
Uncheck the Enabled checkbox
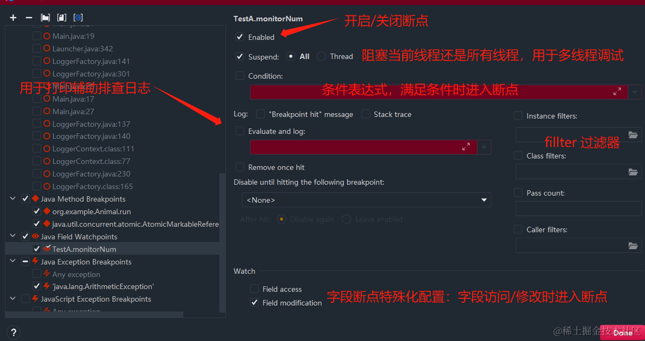click(x=240, y=37)
